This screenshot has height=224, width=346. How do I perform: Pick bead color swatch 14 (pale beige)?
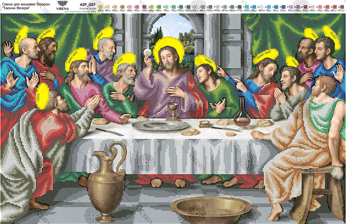click(196, 6)
